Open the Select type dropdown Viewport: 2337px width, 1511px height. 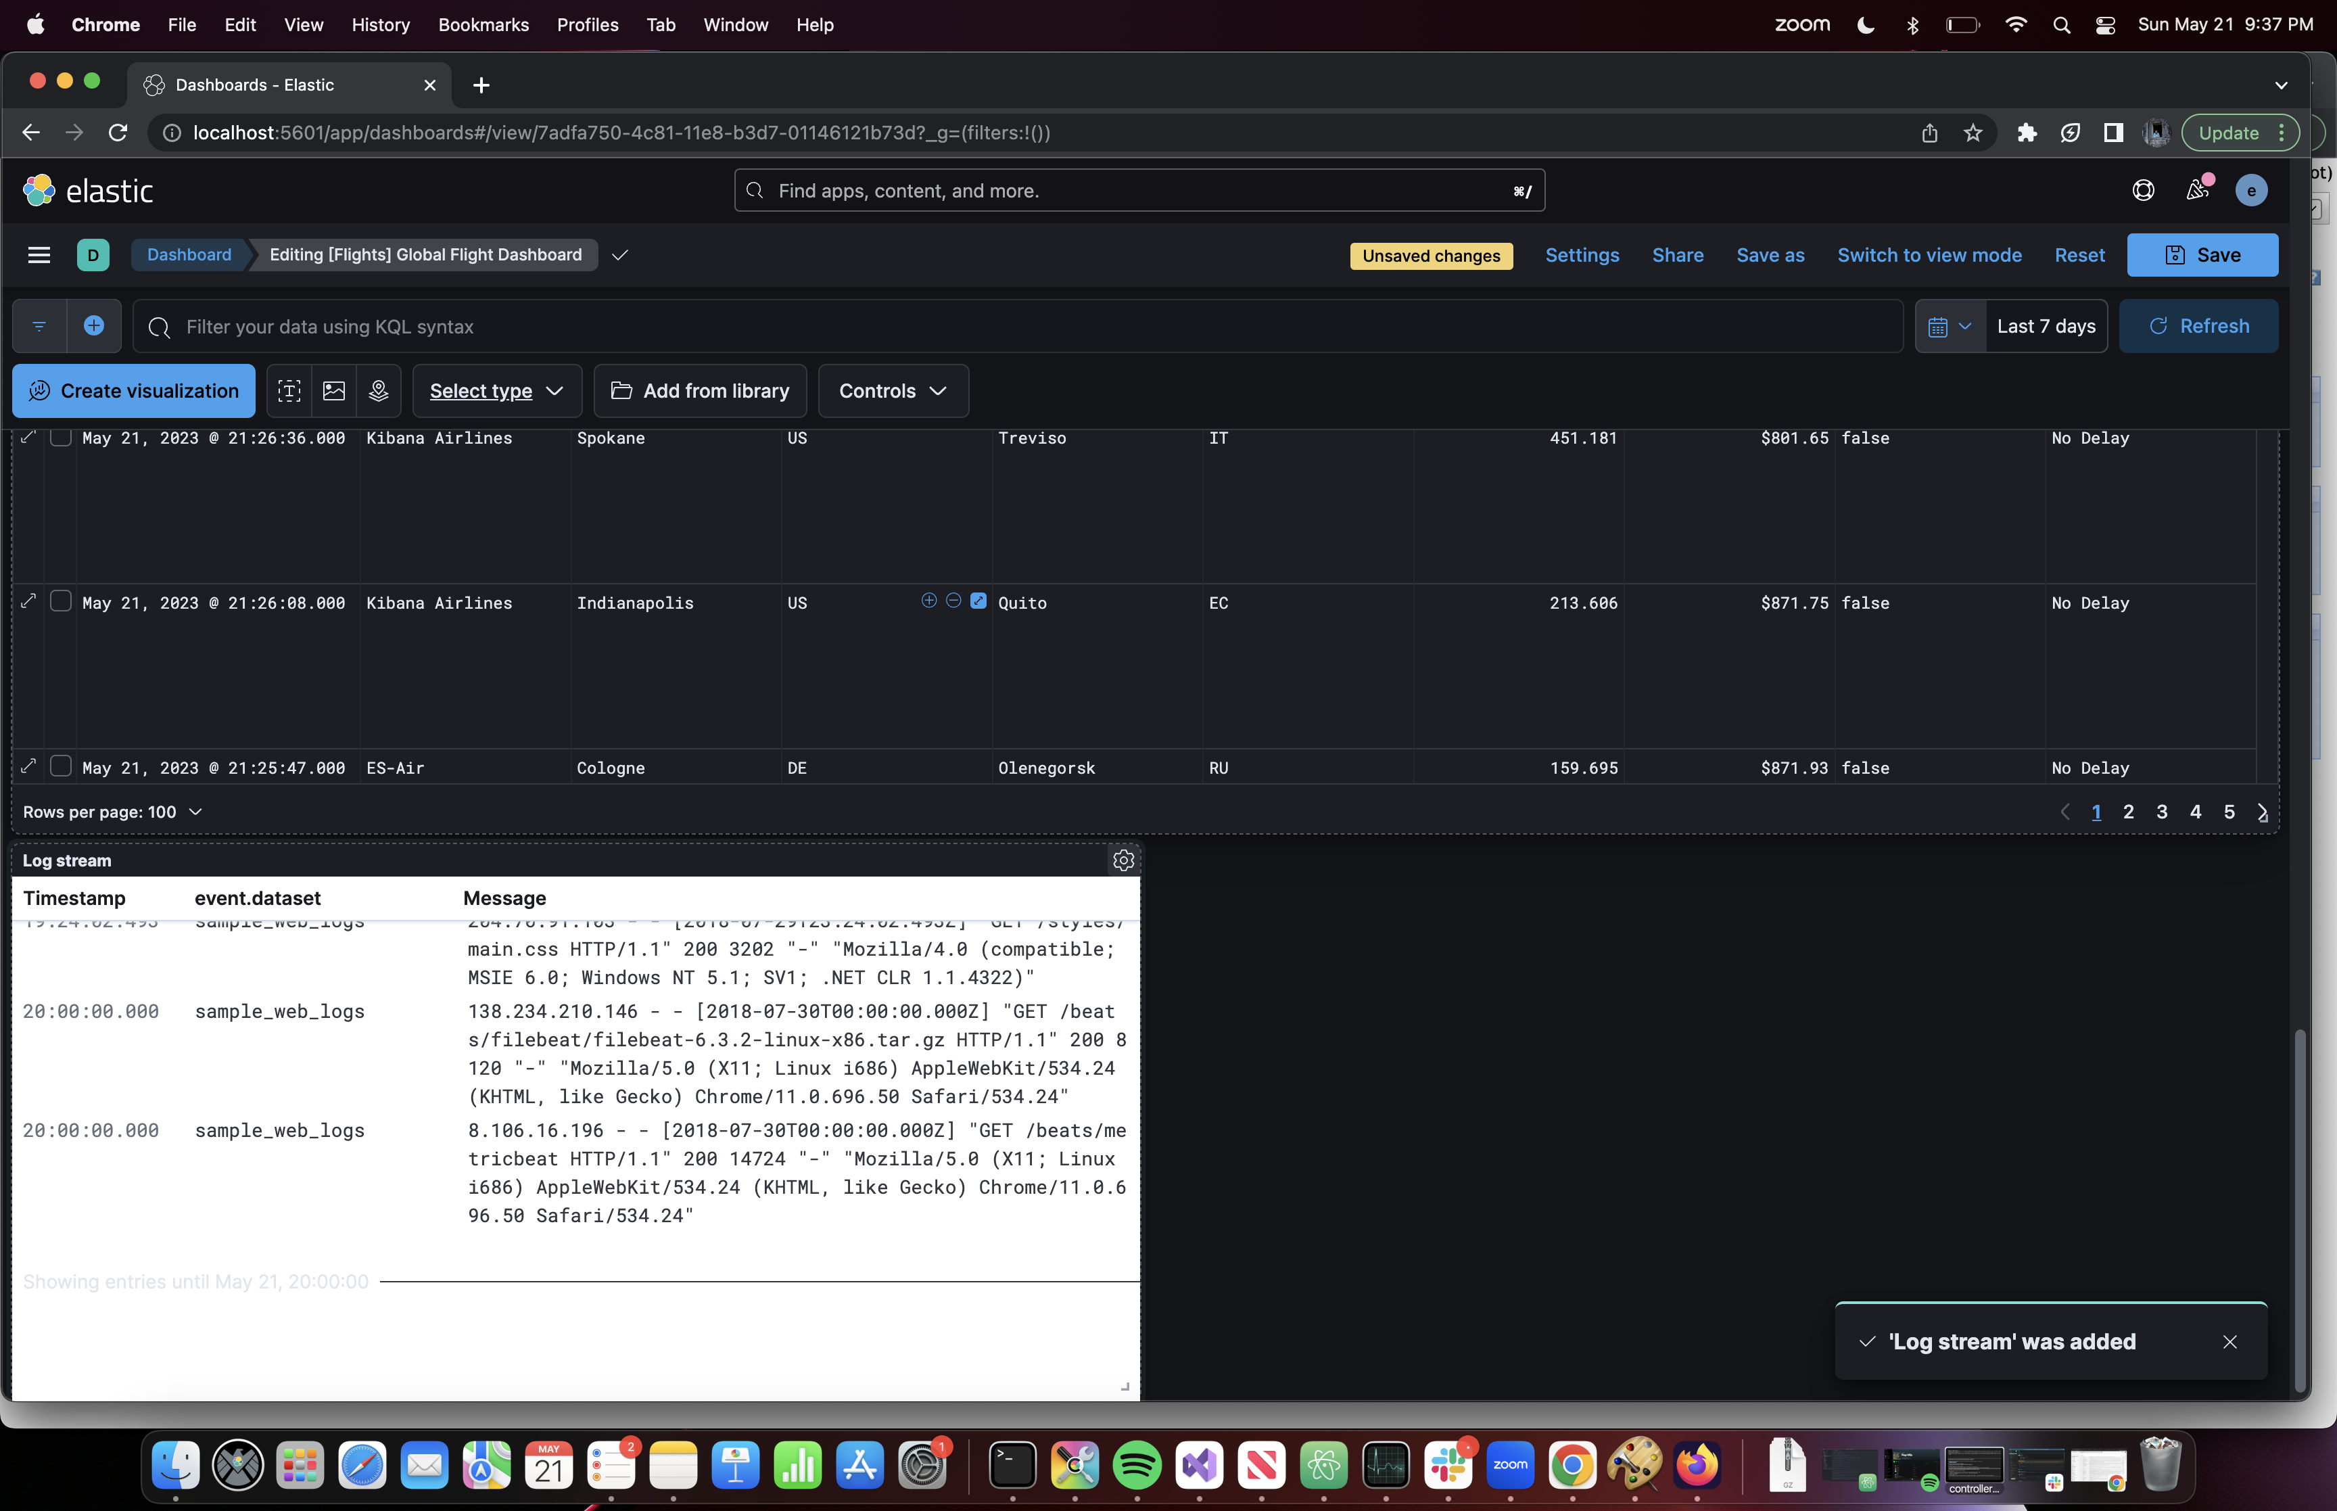(x=496, y=390)
